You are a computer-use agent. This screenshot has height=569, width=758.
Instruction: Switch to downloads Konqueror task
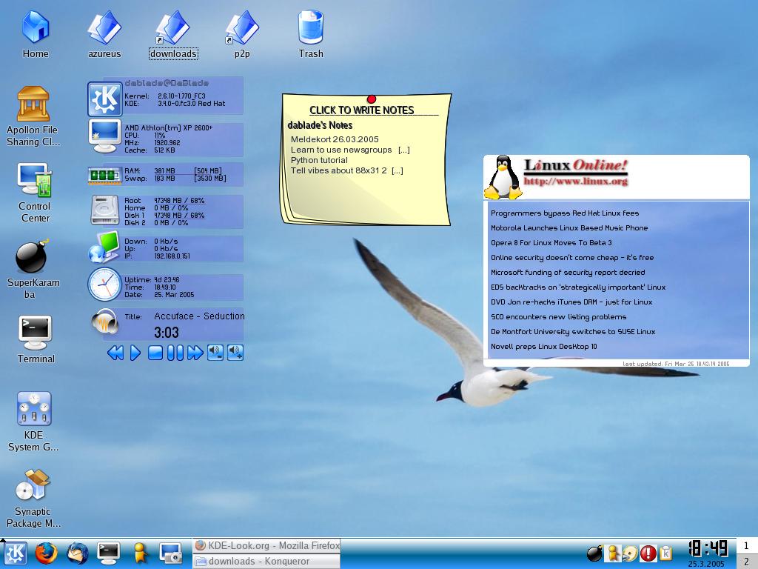[266, 562]
